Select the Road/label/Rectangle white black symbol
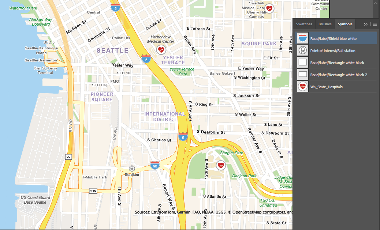 (x=336, y=62)
